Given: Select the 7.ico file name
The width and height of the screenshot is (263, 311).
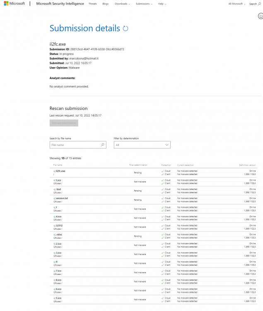Looking at the screenshot, I should point(59,271).
